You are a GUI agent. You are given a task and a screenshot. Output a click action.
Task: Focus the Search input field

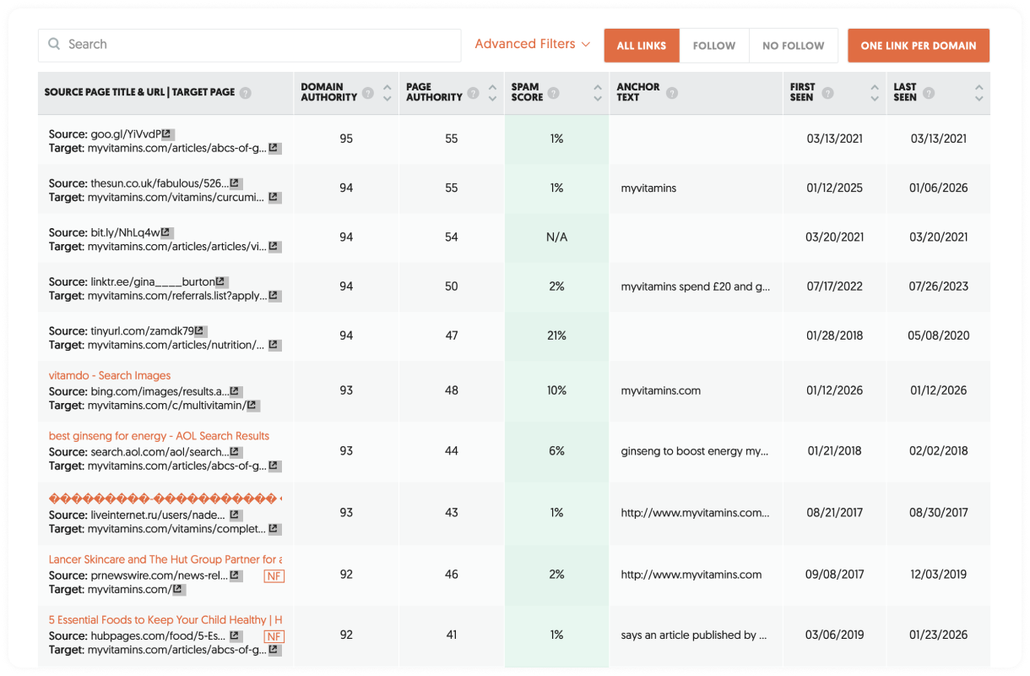click(250, 45)
